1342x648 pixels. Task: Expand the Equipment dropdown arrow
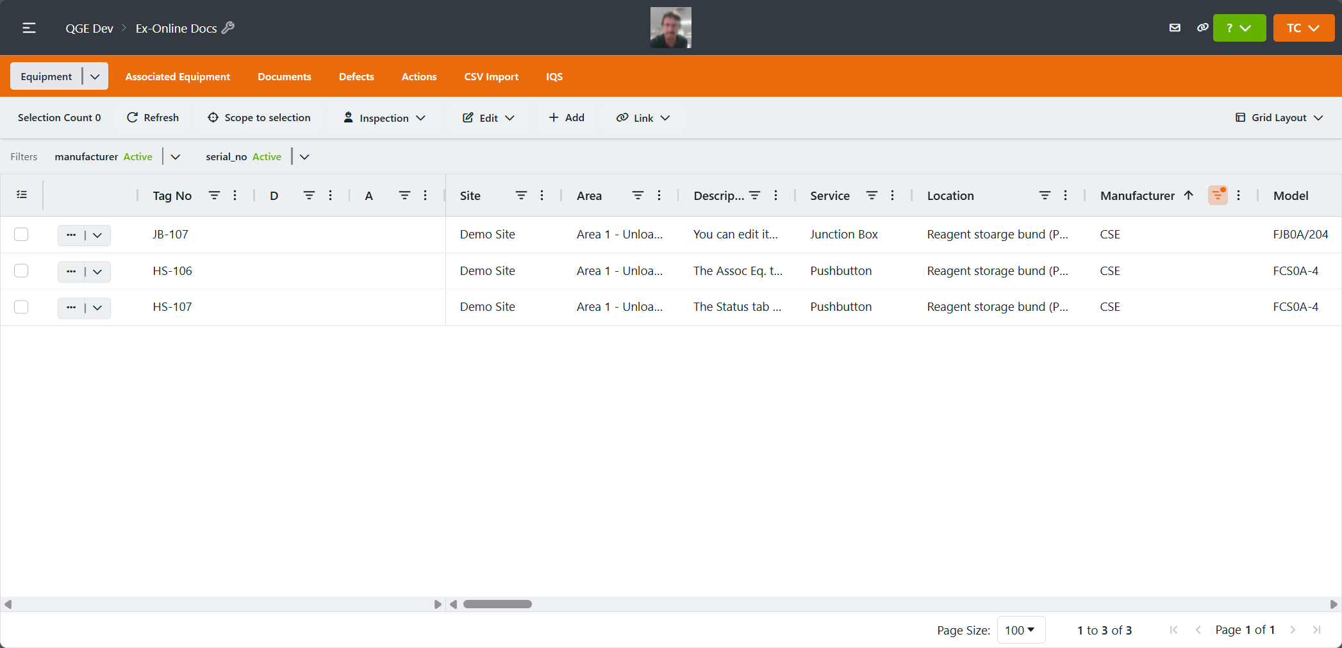95,76
